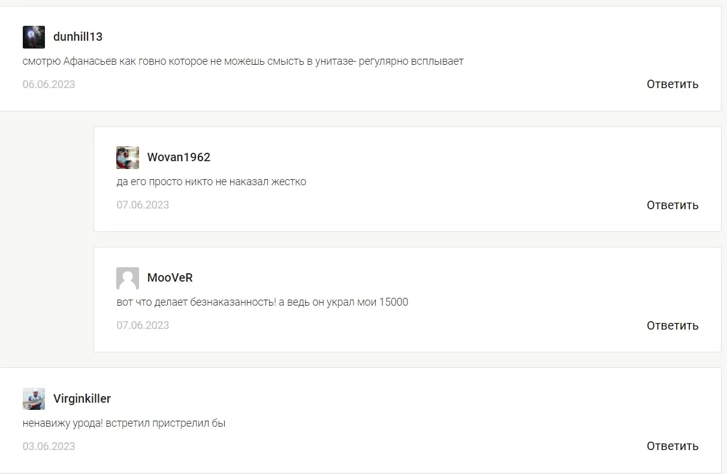Screen dimensions: 727x474
Task: Click the 06.06.2023 date on dunhill13's comment
Action: [x=49, y=84]
